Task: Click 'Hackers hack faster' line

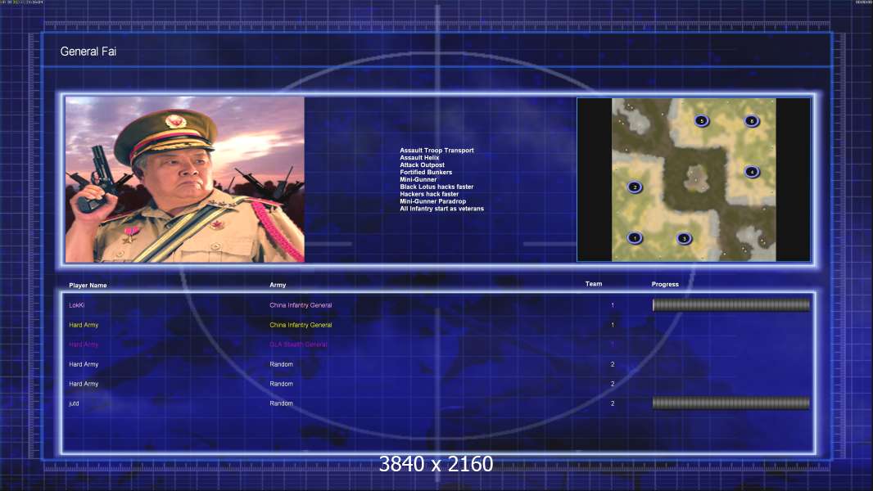Action: click(x=429, y=193)
